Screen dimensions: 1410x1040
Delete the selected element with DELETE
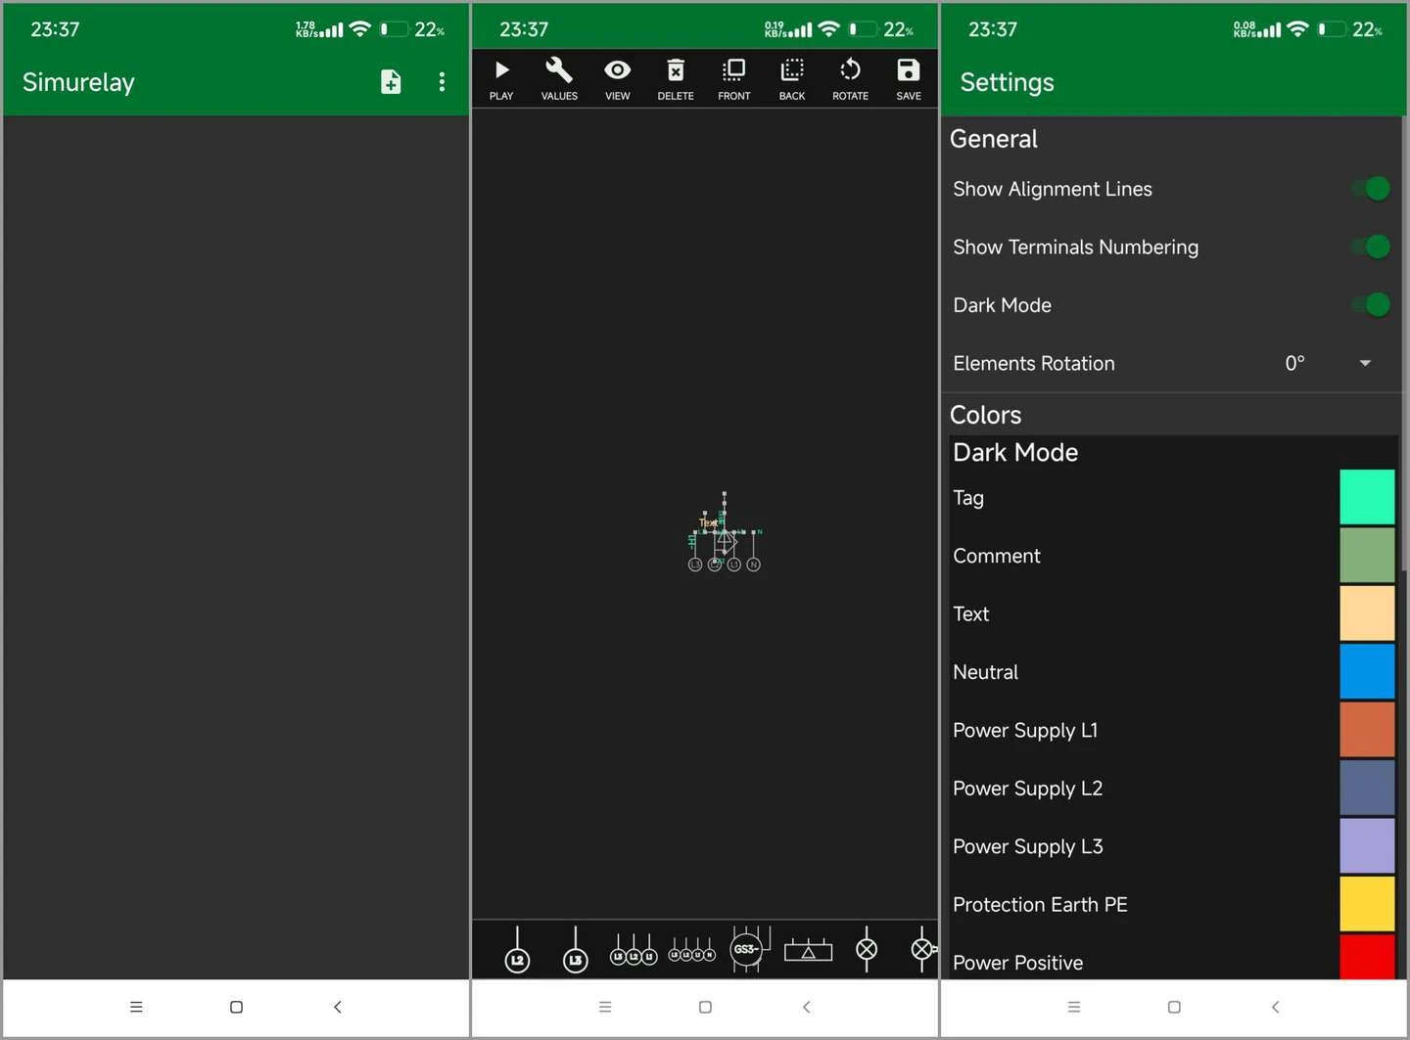(x=676, y=78)
